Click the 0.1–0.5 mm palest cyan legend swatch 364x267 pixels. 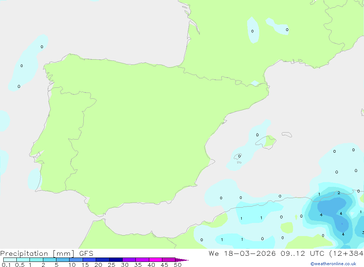(10, 260)
